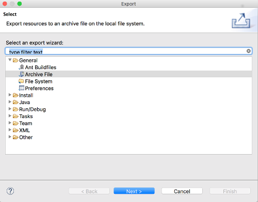The height and width of the screenshot is (202, 258).
Task: Expand the XML category
Action: 10,130
